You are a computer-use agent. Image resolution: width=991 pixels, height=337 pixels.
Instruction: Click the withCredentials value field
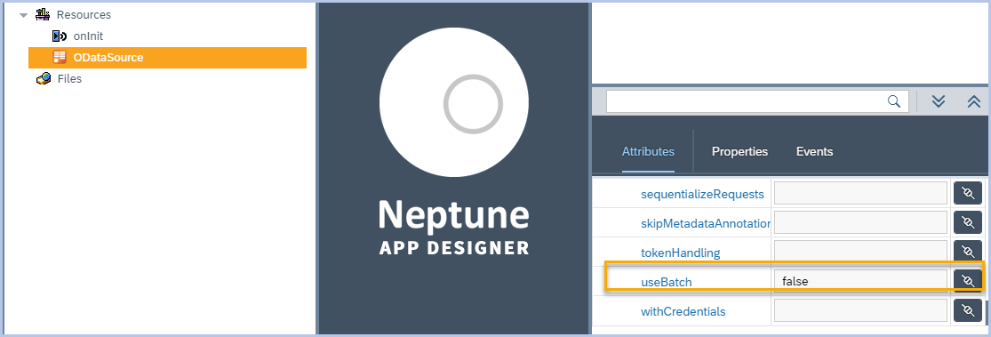(860, 310)
